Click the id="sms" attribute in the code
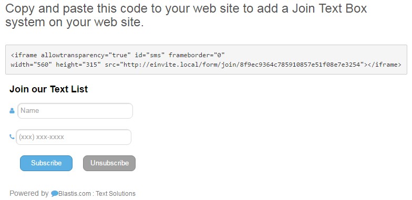 [x=150, y=55]
